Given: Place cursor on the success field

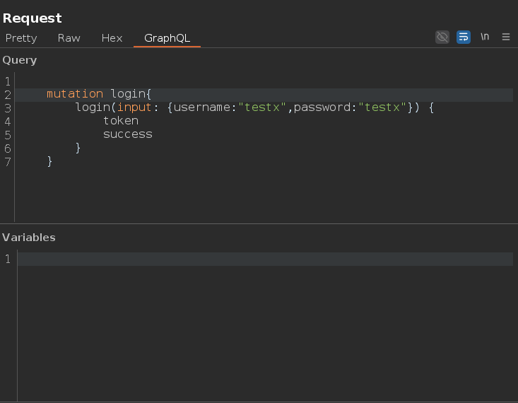Looking at the screenshot, I should pyautogui.click(x=127, y=134).
